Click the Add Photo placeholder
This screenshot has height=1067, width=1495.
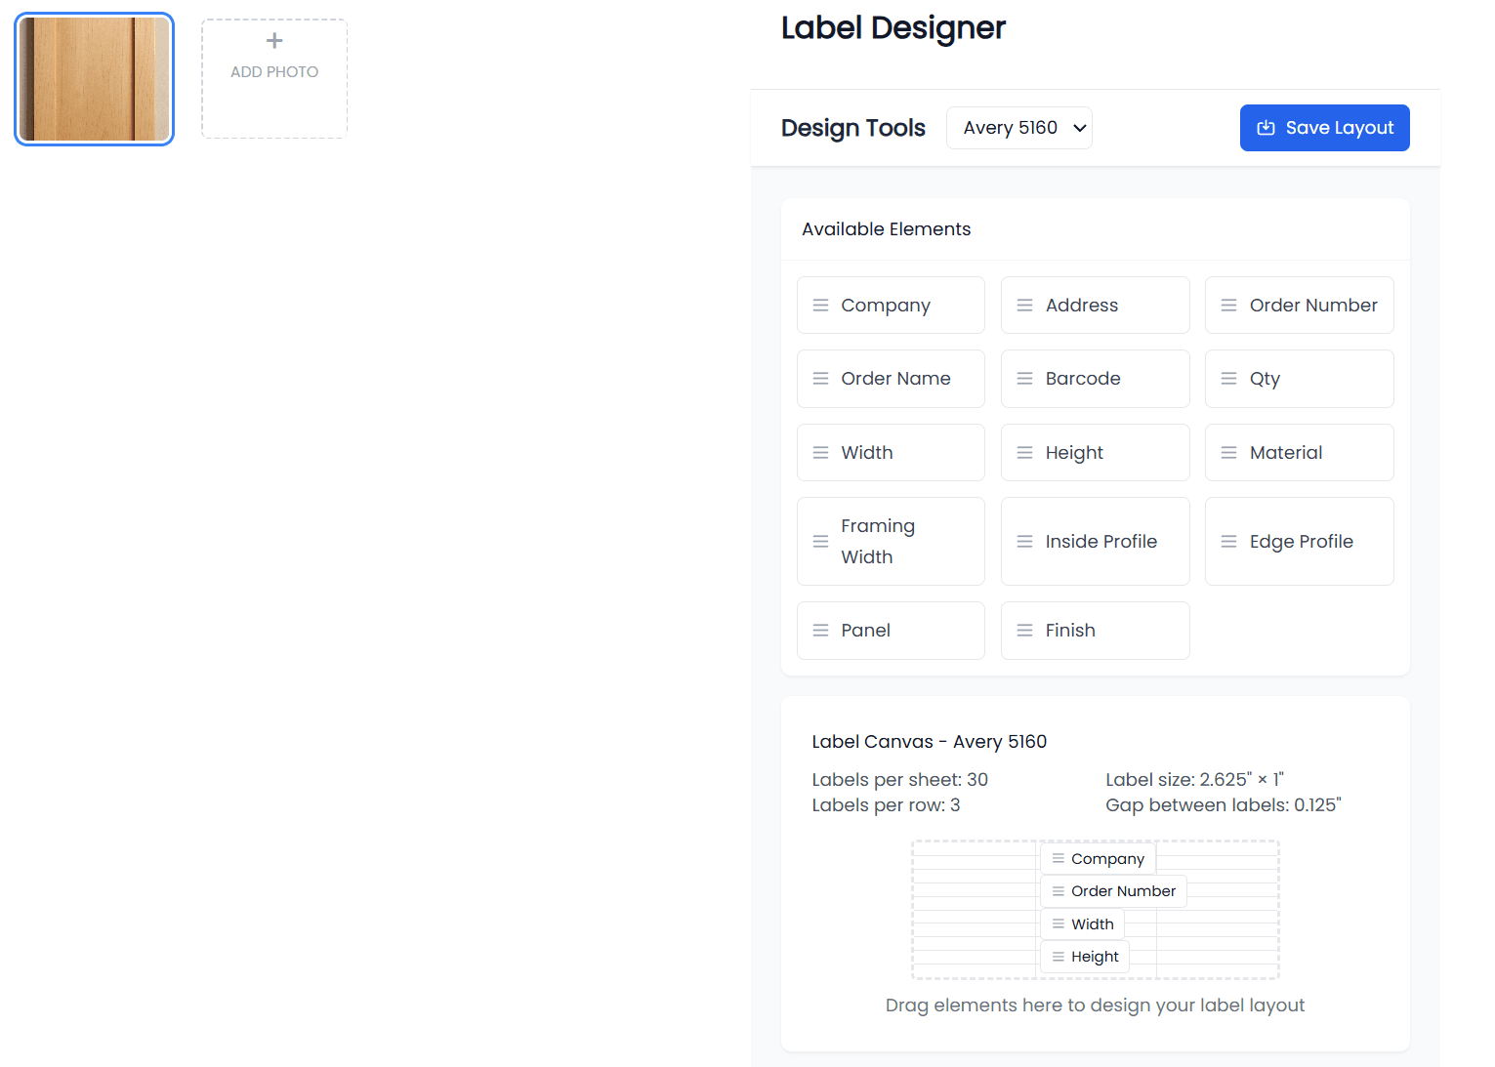(273, 78)
